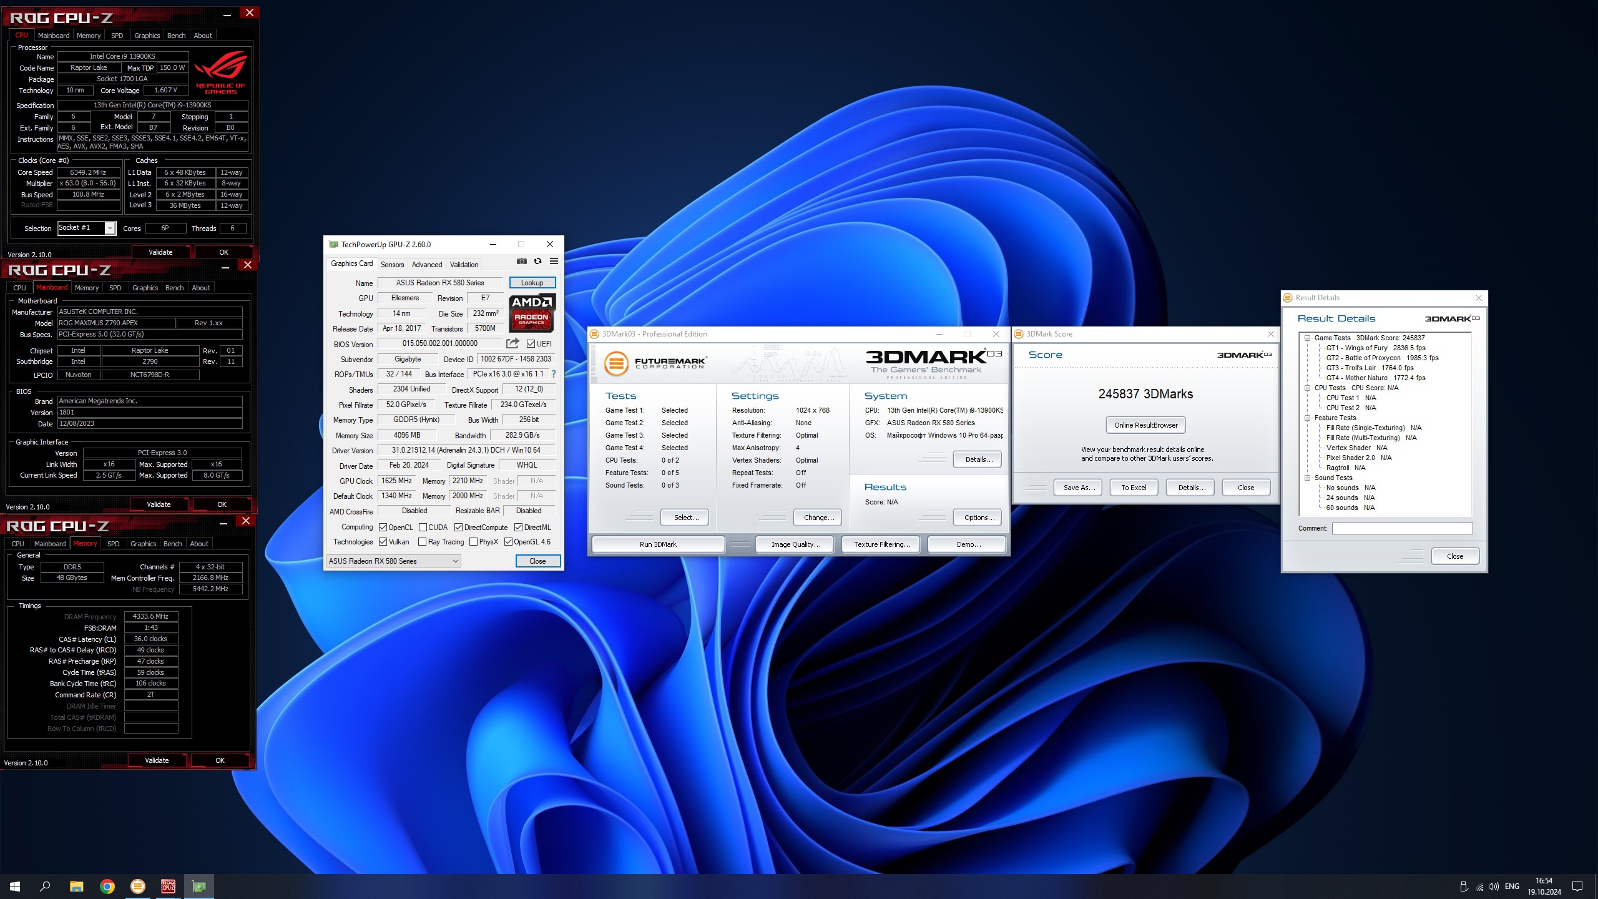Screen dimensions: 1598x899
Task: Collapse the CPU Tests tree node
Action: tap(1307, 388)
